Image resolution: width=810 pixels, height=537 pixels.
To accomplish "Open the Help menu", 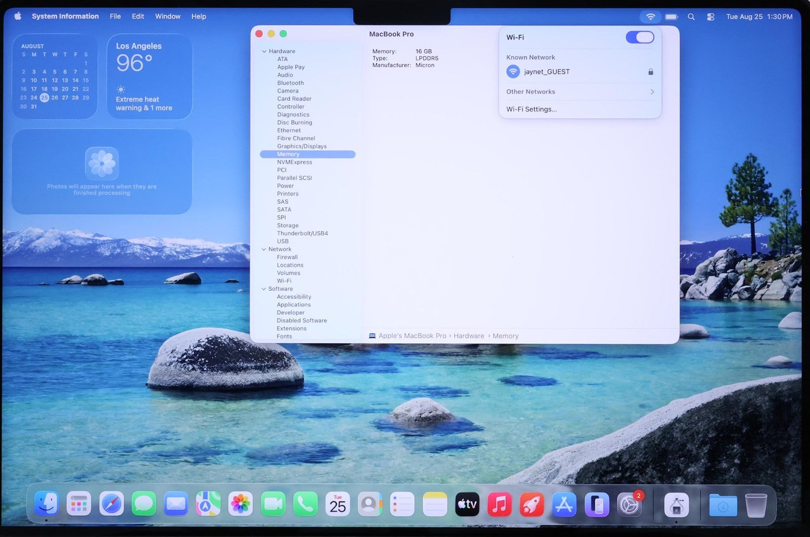I will [198, 16].
